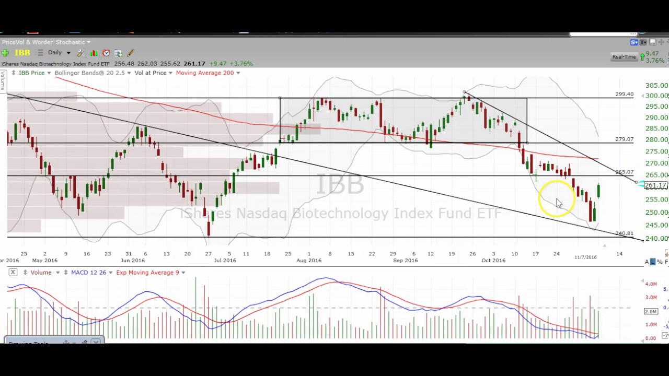Click the green up arrow price change icon

[642, 56]
